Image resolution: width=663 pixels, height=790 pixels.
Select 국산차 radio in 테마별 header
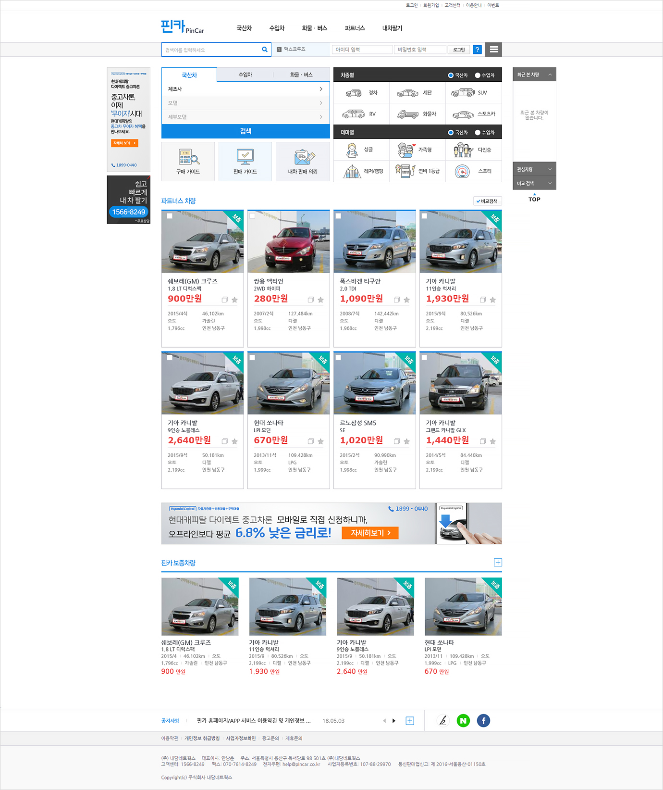(x=451, y=133)
